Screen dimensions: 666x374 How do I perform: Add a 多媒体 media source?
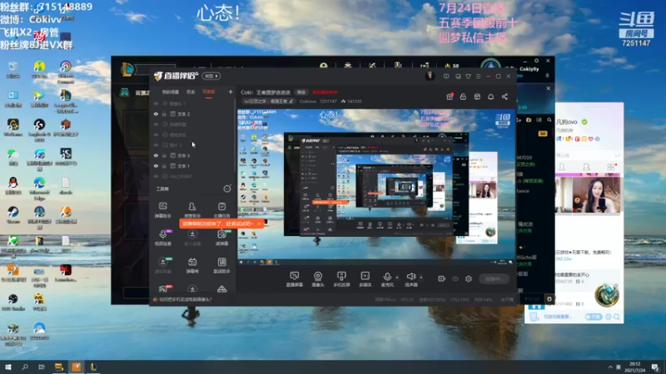[x=365, y=279]
